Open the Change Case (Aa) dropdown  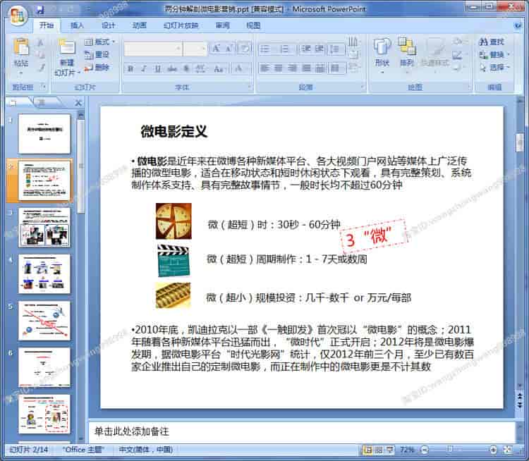[x=219, y=69]
